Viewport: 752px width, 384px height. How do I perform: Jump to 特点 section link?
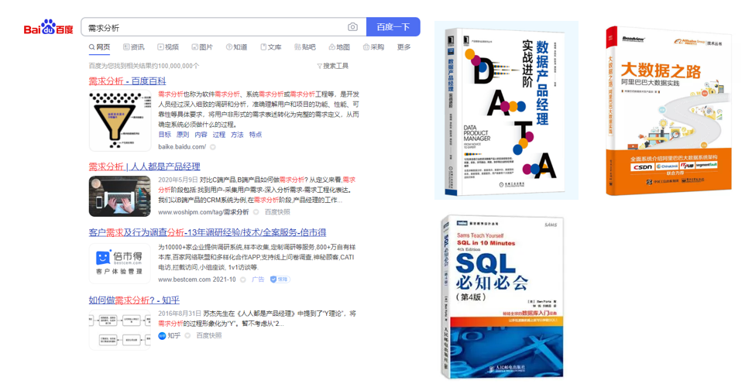click(256, 135)
